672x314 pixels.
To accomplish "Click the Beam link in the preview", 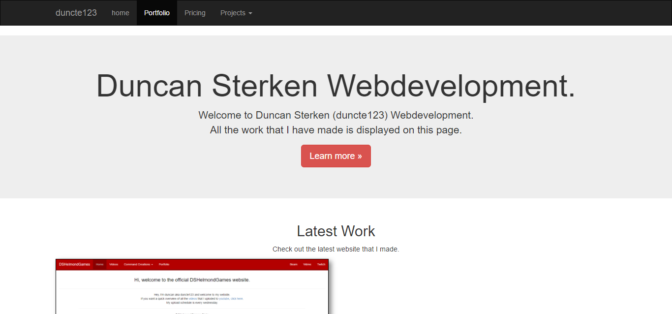I will (x=293, y=264).
